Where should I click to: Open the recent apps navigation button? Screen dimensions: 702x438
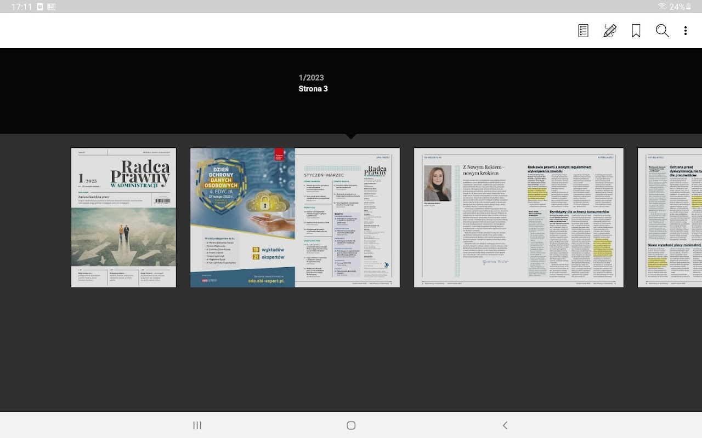pos(197,425)
